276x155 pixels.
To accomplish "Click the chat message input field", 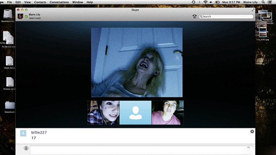I will [x=141, y=150].
